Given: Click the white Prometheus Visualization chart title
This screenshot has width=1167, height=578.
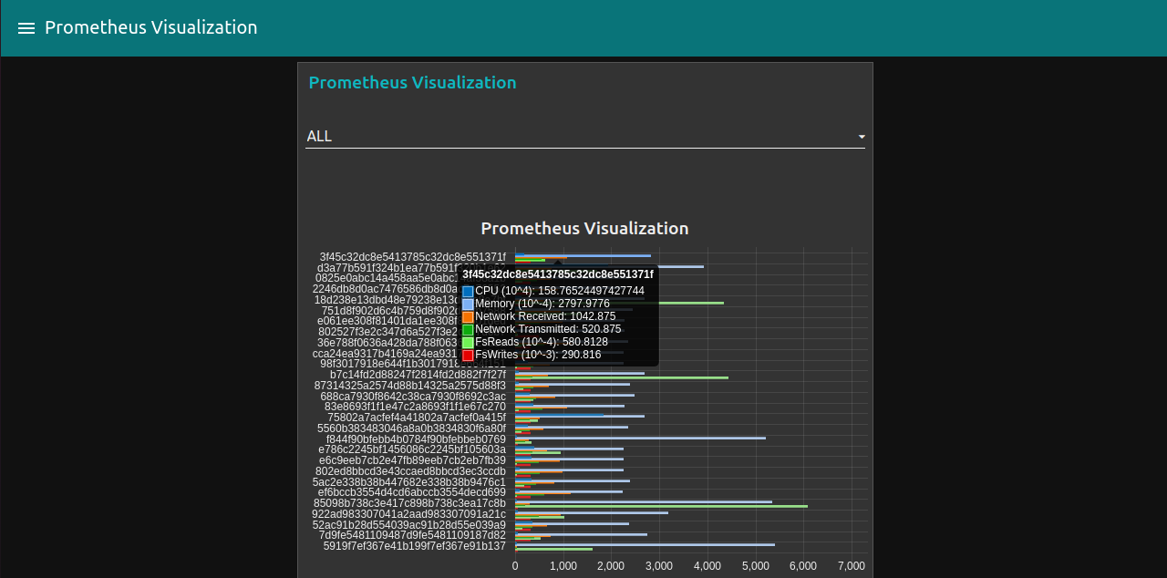Looking at the screenshot, I should click(x=584, y=228).
